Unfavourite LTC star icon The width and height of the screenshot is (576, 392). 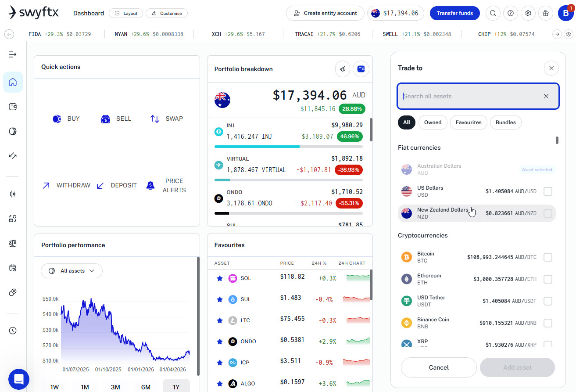tap(220, 320)
